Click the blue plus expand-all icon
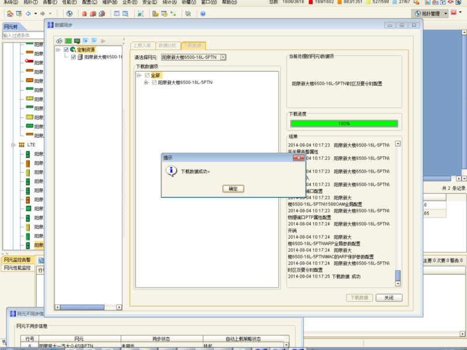The height and width of the screenshot is (350, 467). [85, 41]
